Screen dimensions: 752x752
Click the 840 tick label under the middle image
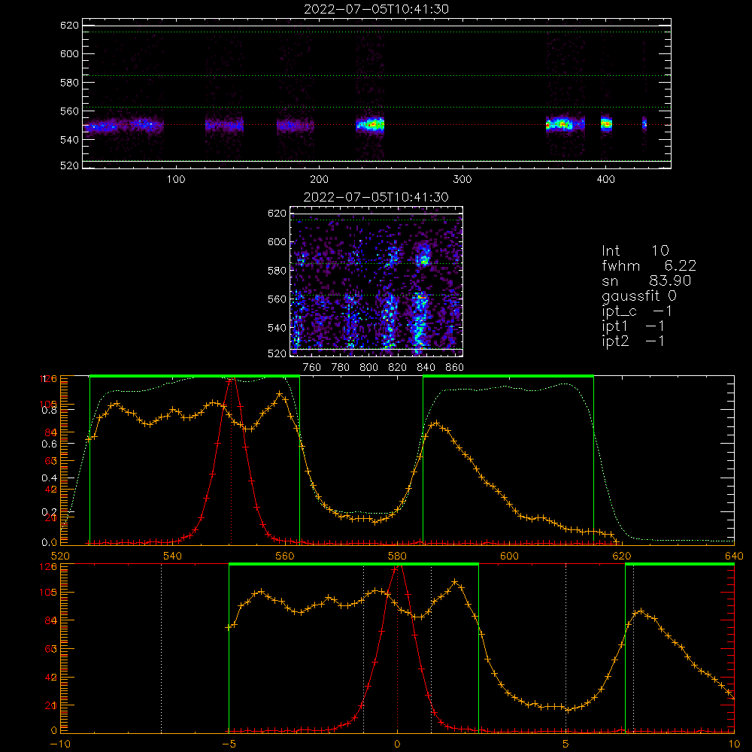click(x=426, y=368)
